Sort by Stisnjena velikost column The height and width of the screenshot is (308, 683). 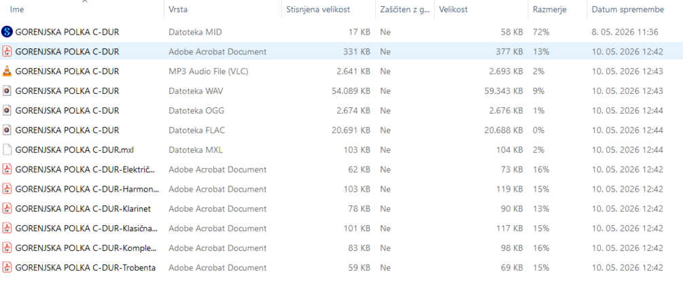tap(318, 9)
